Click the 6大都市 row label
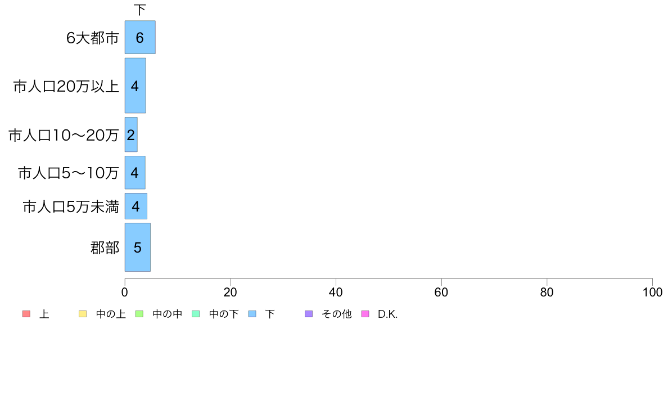Viewport: 668px width, 414px height. click(x=92, y=38)
